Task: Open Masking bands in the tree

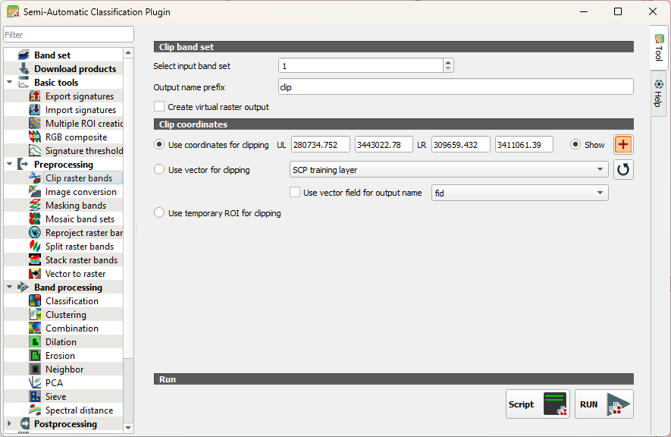Action: pos(75,206)
